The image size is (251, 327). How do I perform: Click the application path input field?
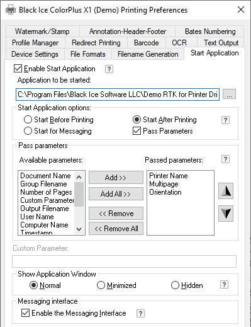pos(118,95)
